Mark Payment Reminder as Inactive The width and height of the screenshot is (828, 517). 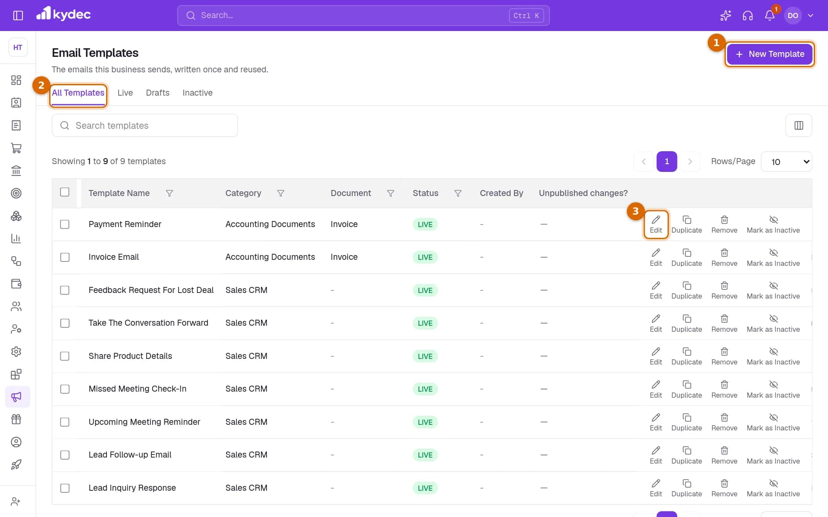(773, 225)
